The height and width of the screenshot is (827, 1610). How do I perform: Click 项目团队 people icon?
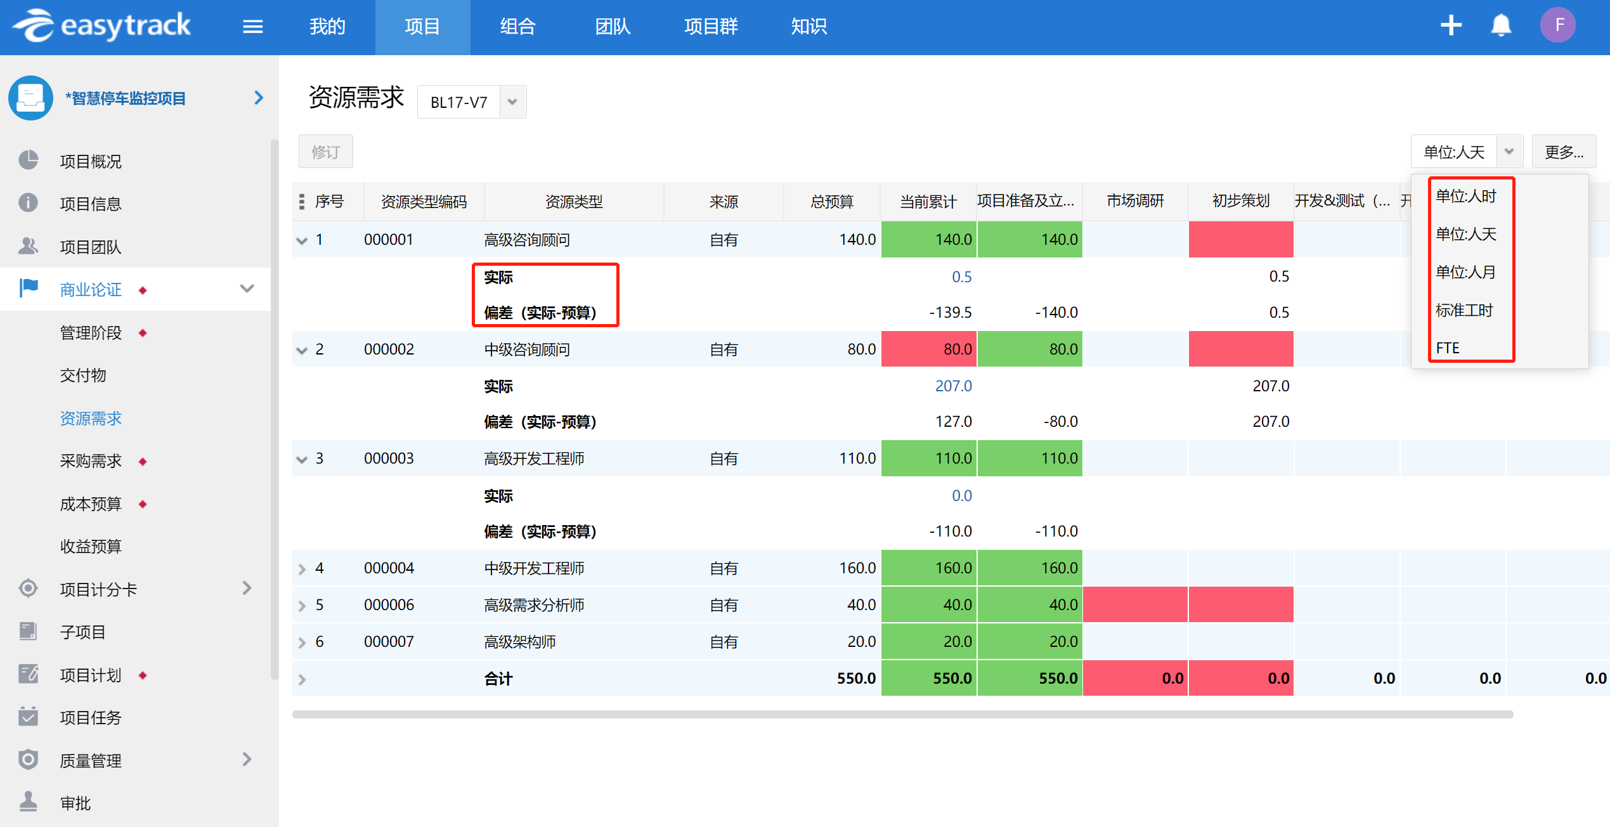[x=29, y=246]
